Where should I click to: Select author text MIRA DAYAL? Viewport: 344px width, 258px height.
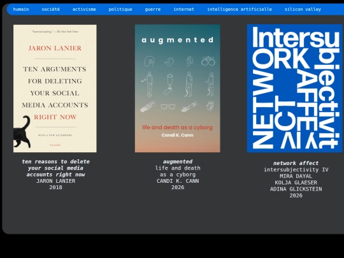click(296, 176)
